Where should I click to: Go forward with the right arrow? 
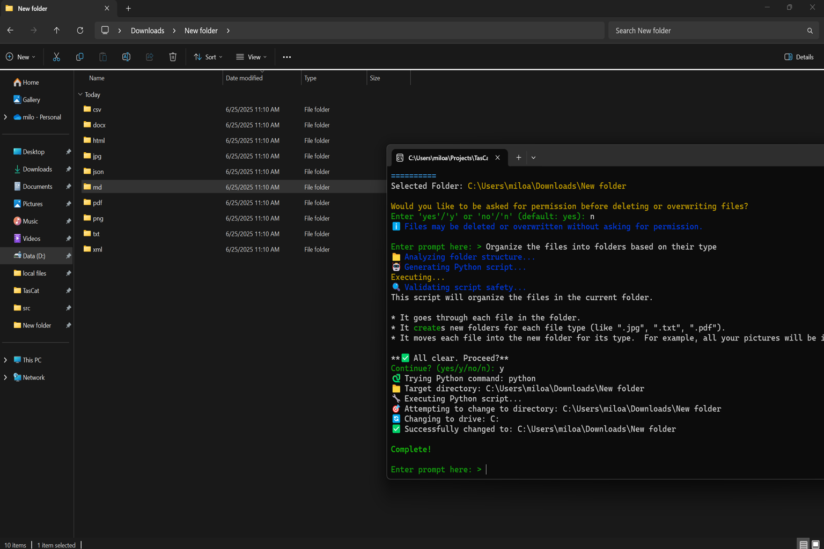34,31
